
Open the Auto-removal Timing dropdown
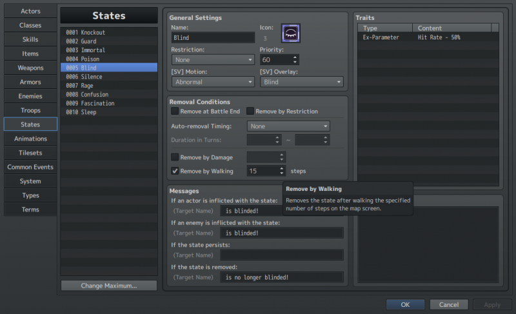click(x=288, y=126)
